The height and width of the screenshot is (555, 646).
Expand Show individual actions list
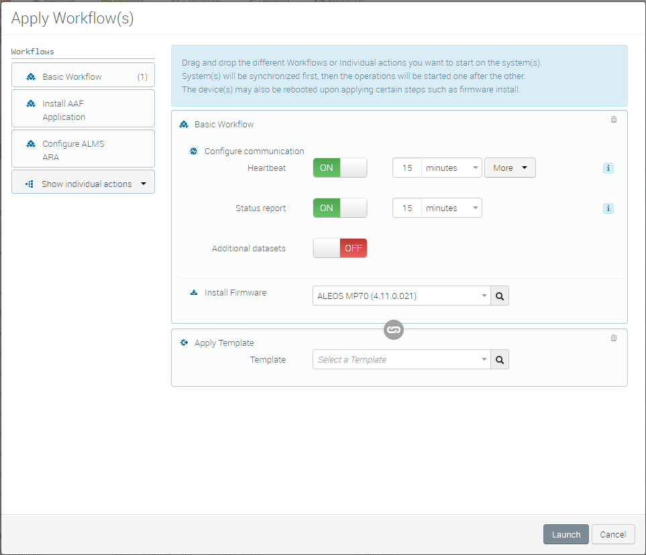(x=83, y=184)
